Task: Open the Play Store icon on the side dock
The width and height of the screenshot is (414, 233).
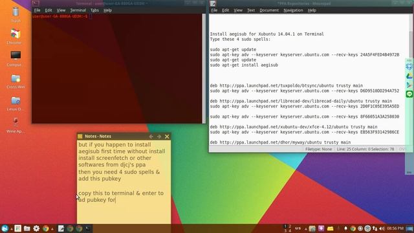Action: coord(409,85)
